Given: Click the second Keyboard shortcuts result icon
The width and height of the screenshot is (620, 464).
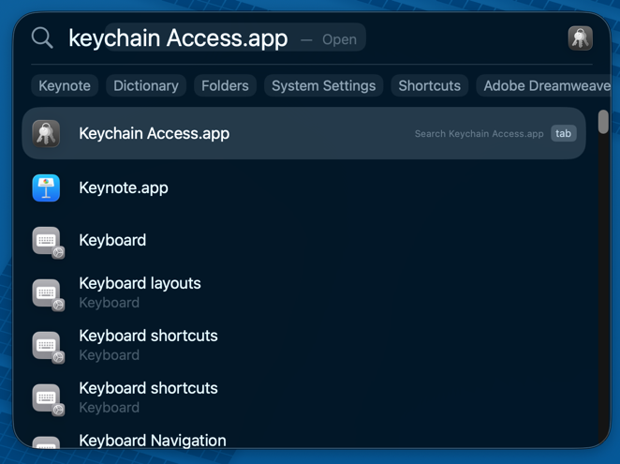Looking at the screenshot, I should (48, 399).
